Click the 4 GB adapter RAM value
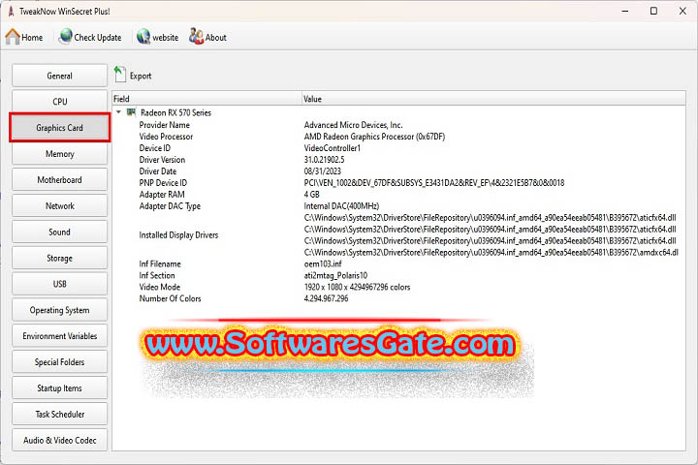This screenshot has height=465, width=698. click(311, 195)
